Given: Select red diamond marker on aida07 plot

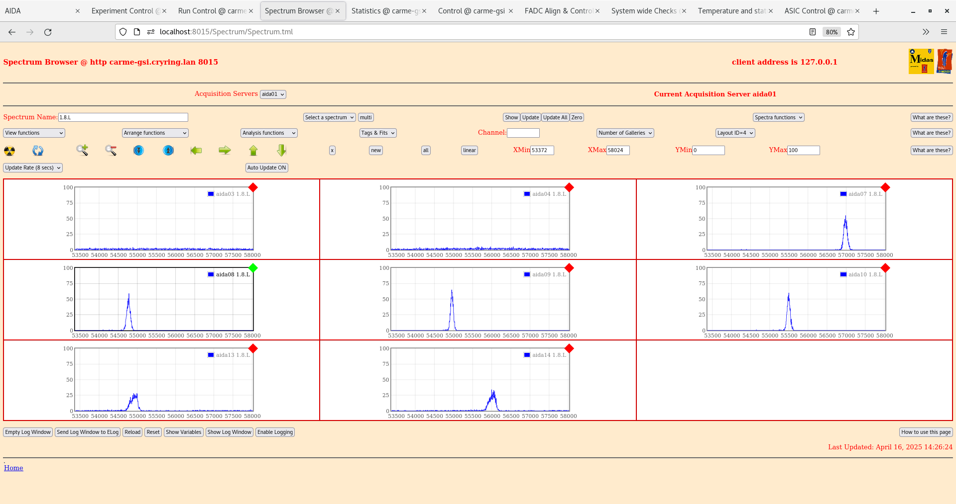Looking at the screenshot, I should coord(885,187).
